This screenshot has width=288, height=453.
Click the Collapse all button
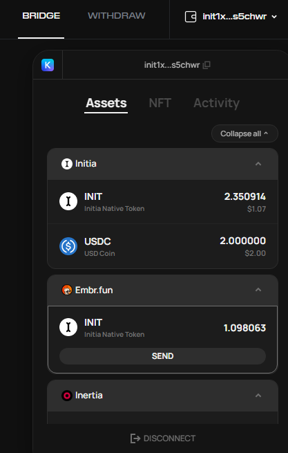(244, 133)
